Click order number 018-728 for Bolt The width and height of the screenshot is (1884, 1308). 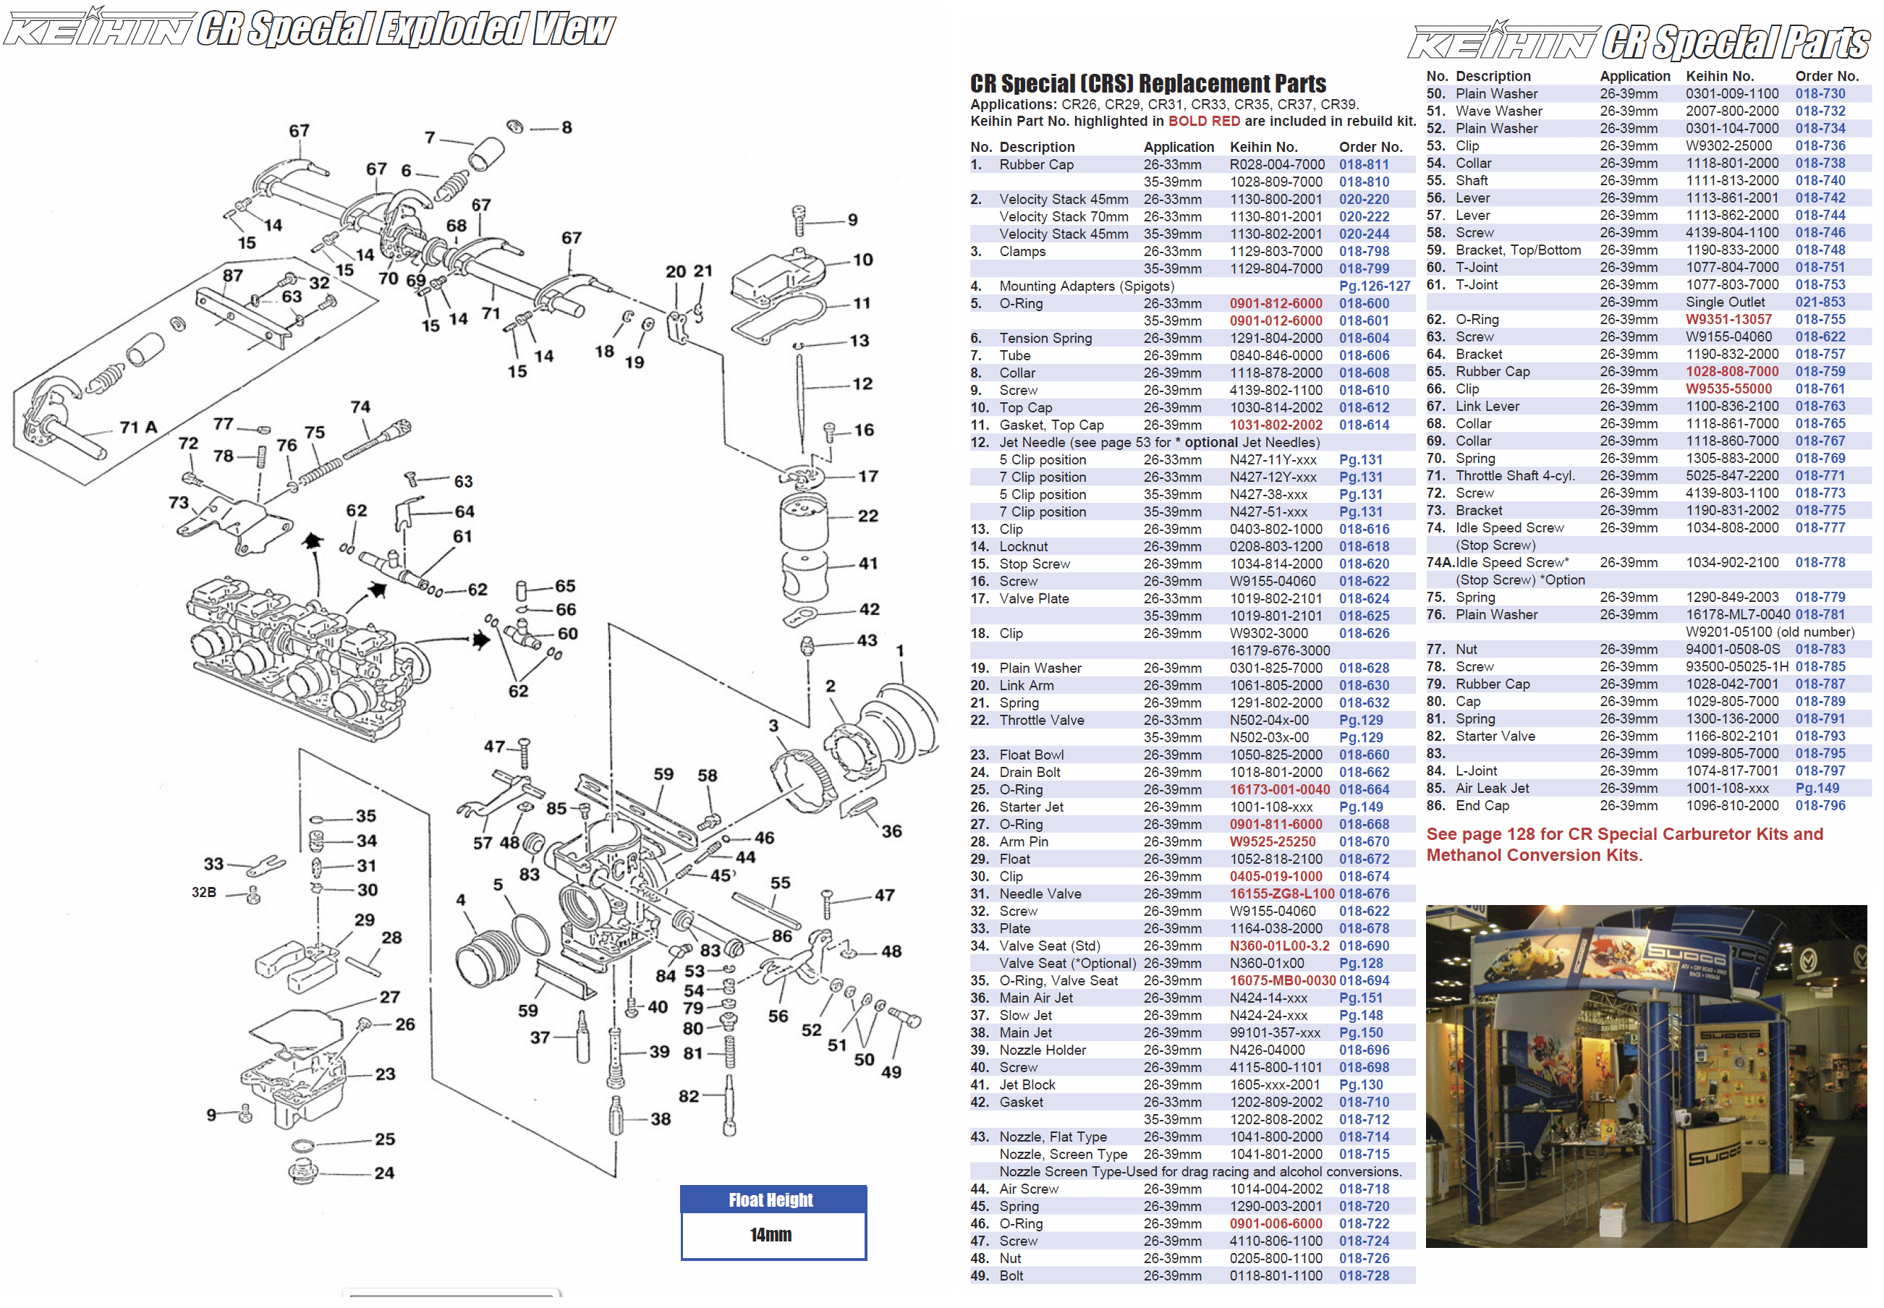(x=1364, y=1276)
